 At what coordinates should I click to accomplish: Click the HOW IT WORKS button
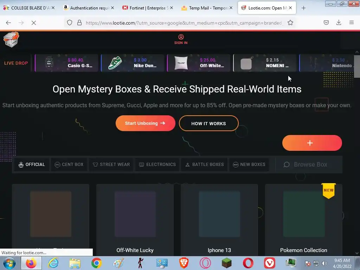209,123
